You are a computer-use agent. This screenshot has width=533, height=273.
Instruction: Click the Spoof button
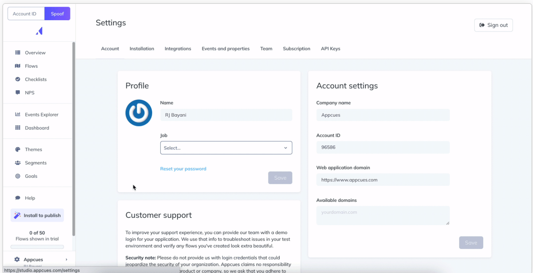click(57, 14)
